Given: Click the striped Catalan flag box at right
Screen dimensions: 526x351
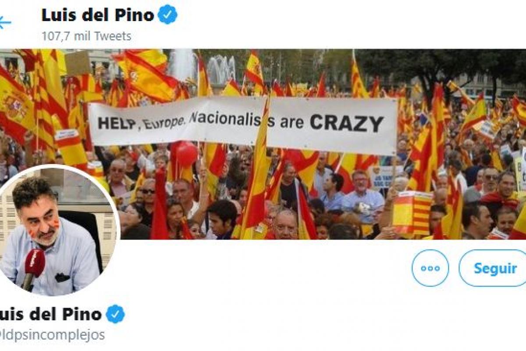Looking at the screenshot, I should tap(412, 213).
